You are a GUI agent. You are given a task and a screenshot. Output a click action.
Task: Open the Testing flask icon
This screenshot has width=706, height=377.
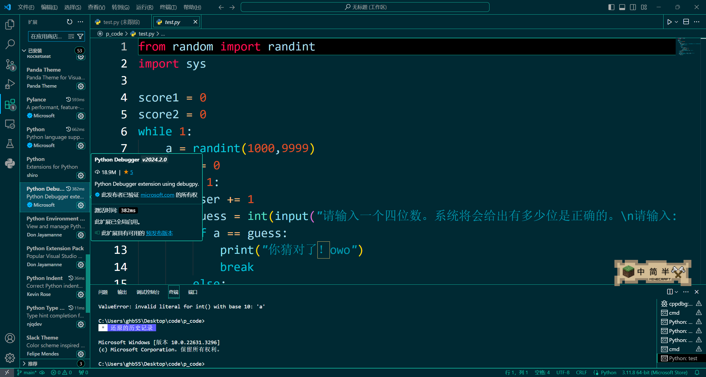(10, 144)
